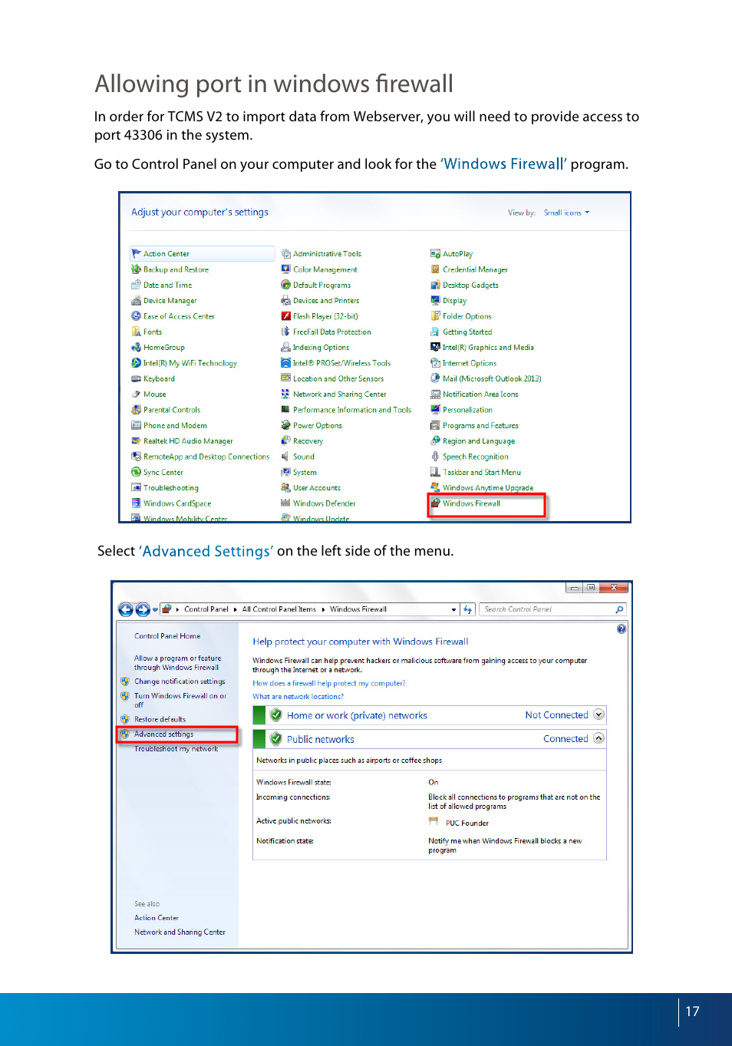Open the Devices and Printers icon
Viewport: 732px width, 1046px height.
click(285, 301)
